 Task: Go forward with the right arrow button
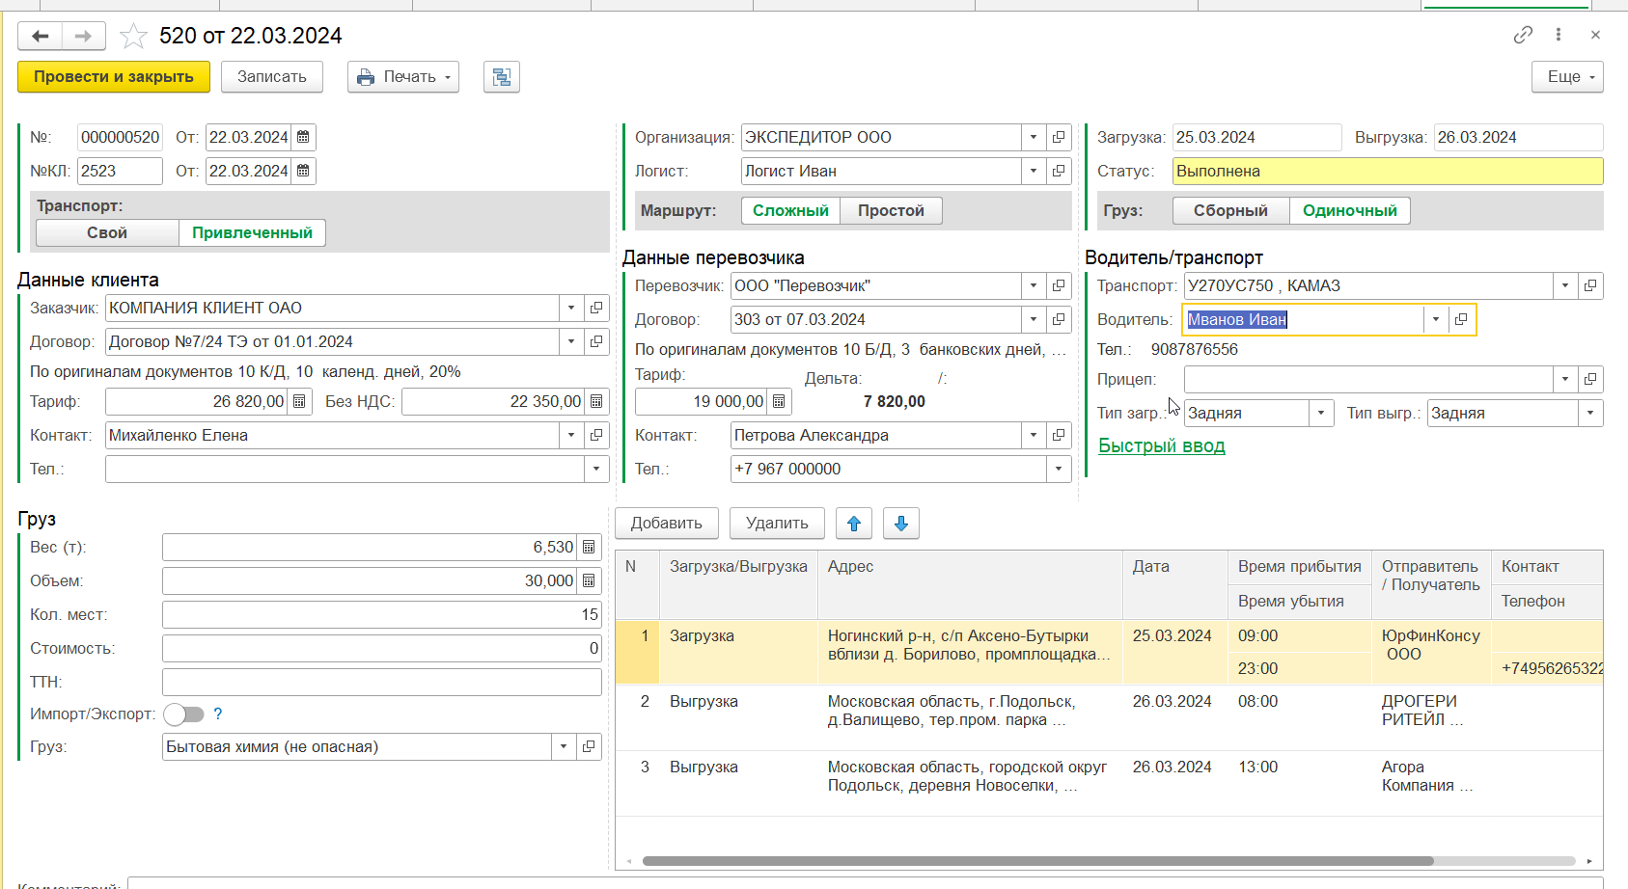tap(84, 36)
